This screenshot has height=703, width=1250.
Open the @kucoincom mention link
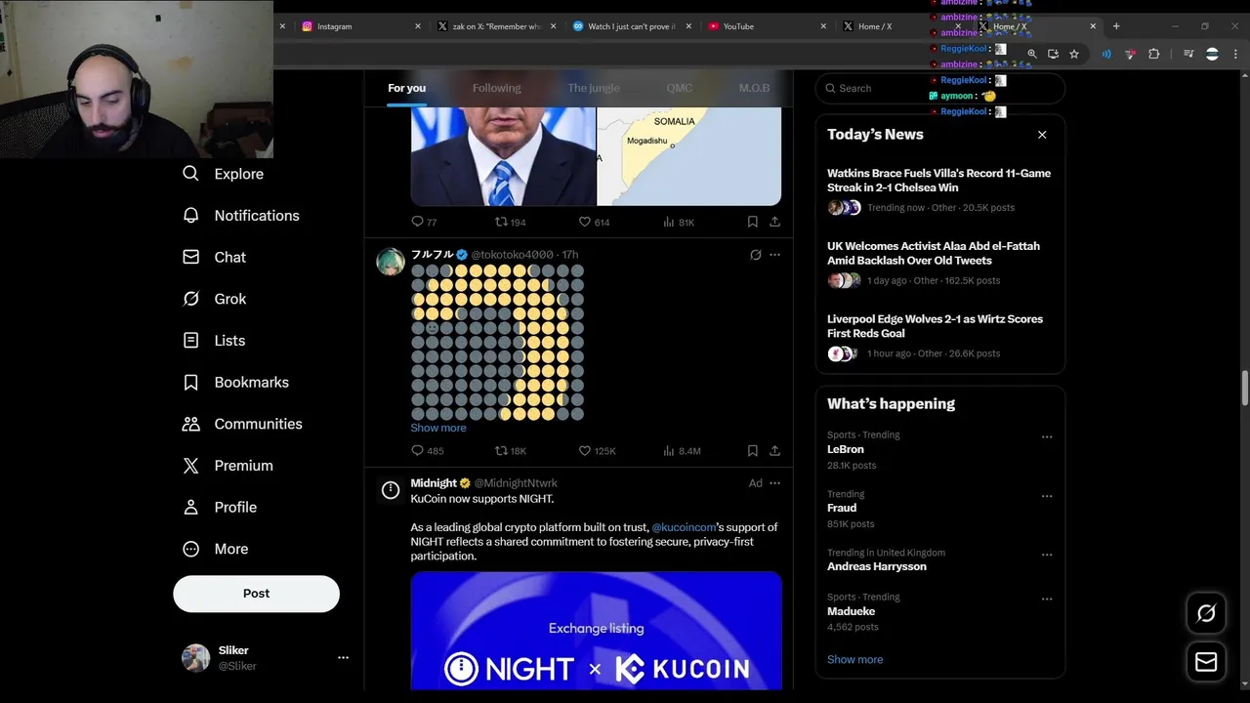(x=684, y=527)
